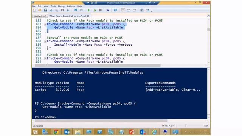This screenshot has width=242, height=136.
Task: Open the New Remote PowerShell Tab icon
Action: [108, 10]
